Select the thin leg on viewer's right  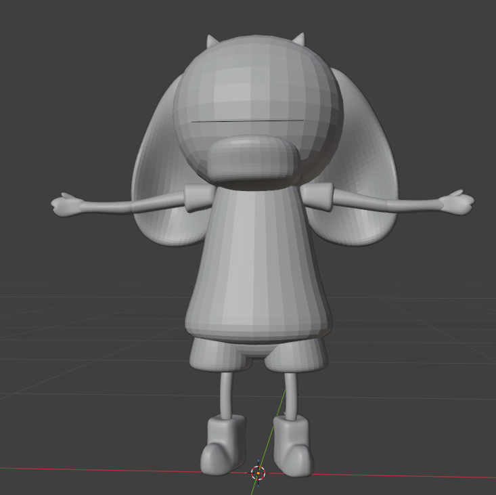pyautogui.click(x=291, y=396)
